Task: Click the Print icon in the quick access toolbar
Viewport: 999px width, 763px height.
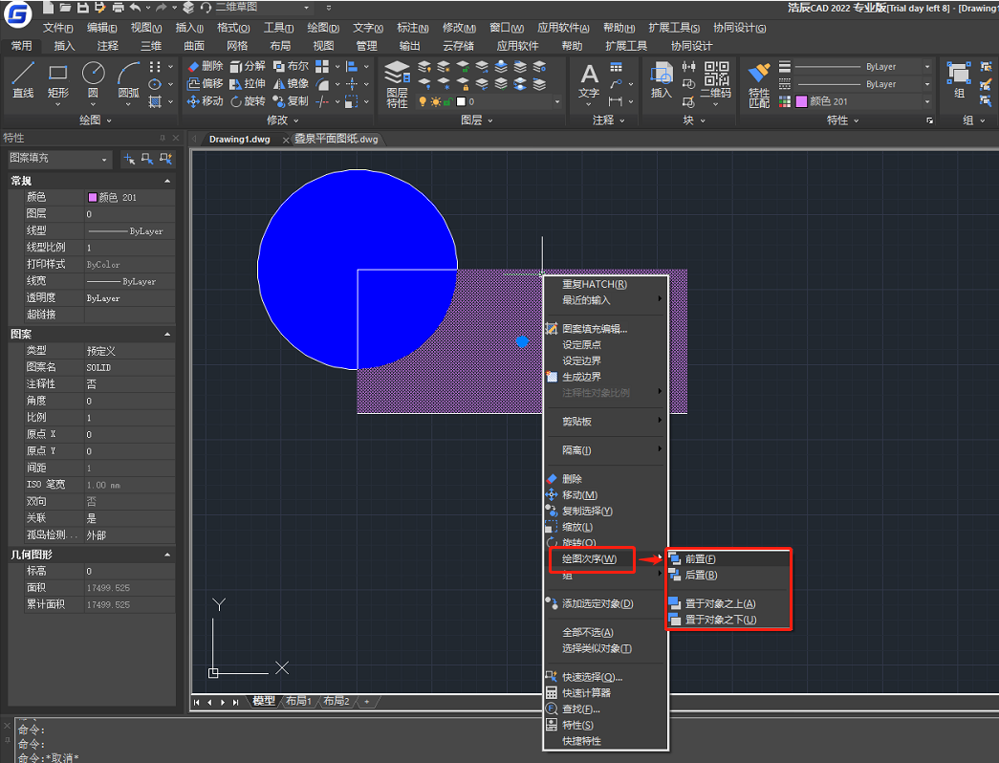Action: (x=118, y=8)
